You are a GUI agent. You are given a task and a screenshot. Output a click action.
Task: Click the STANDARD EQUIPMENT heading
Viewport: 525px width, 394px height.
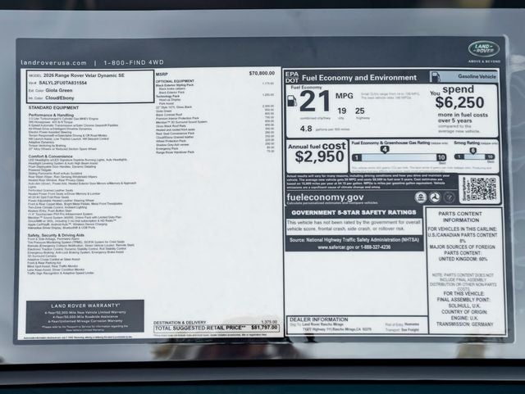[x=53, y=107]
